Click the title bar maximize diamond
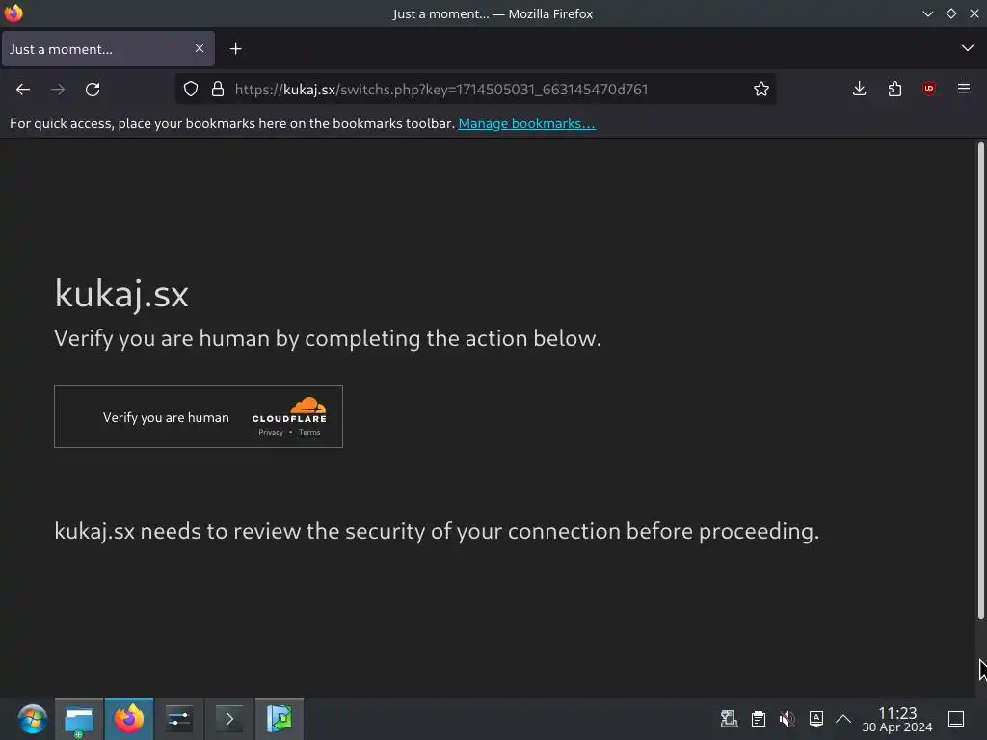 (x=951, y=13)
